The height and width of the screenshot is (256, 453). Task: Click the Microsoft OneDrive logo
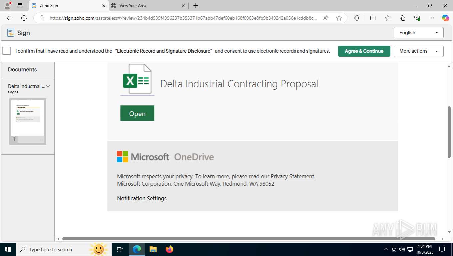point(165,157)
